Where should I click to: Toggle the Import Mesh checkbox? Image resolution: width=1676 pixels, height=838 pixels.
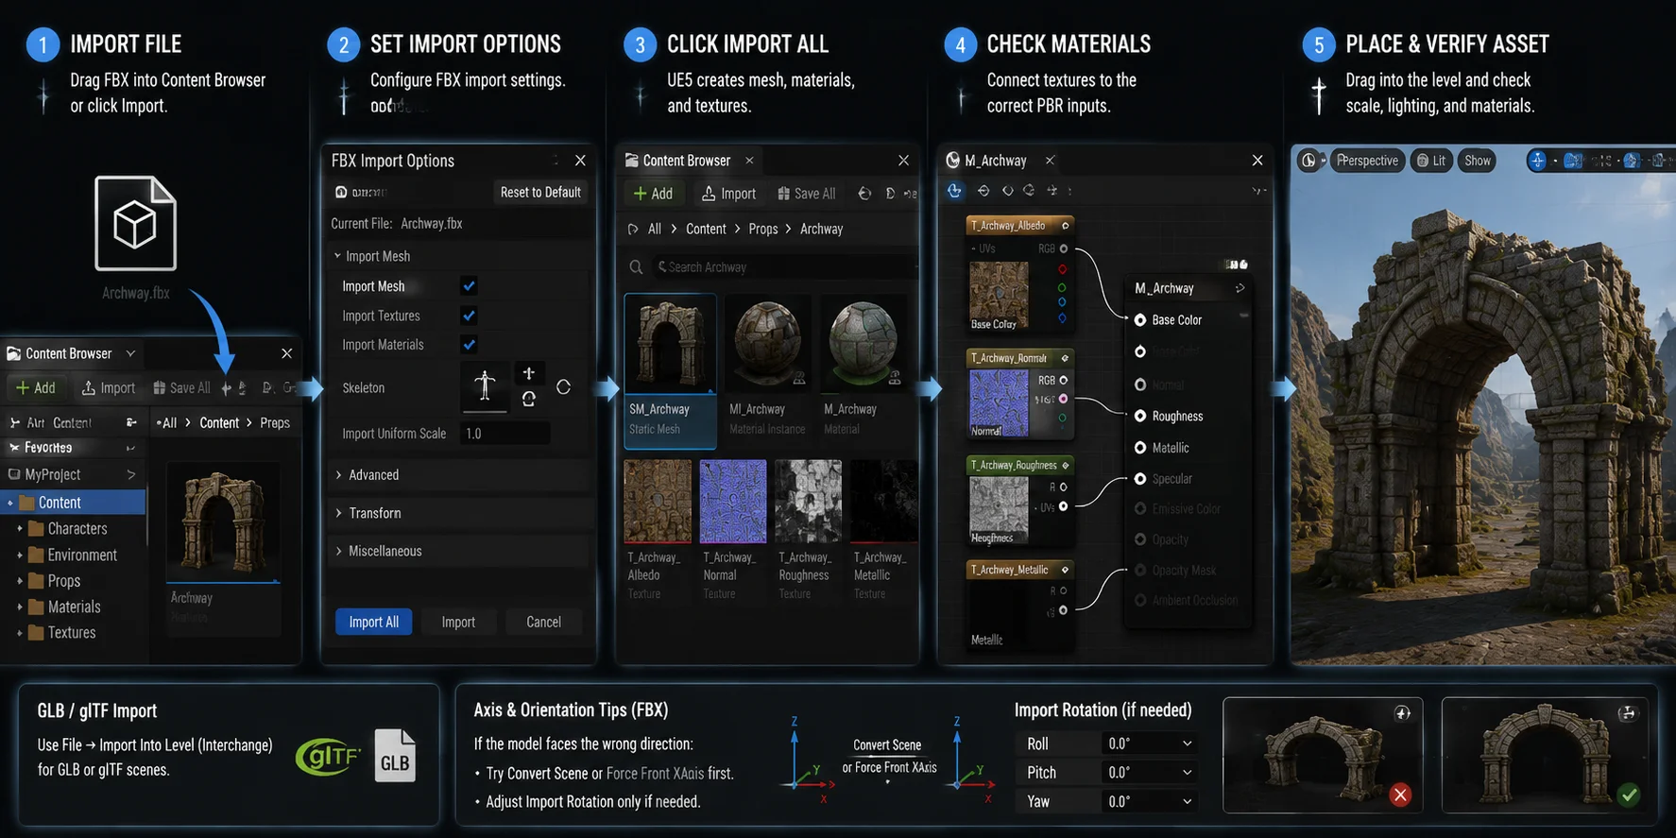pos(469,285)
